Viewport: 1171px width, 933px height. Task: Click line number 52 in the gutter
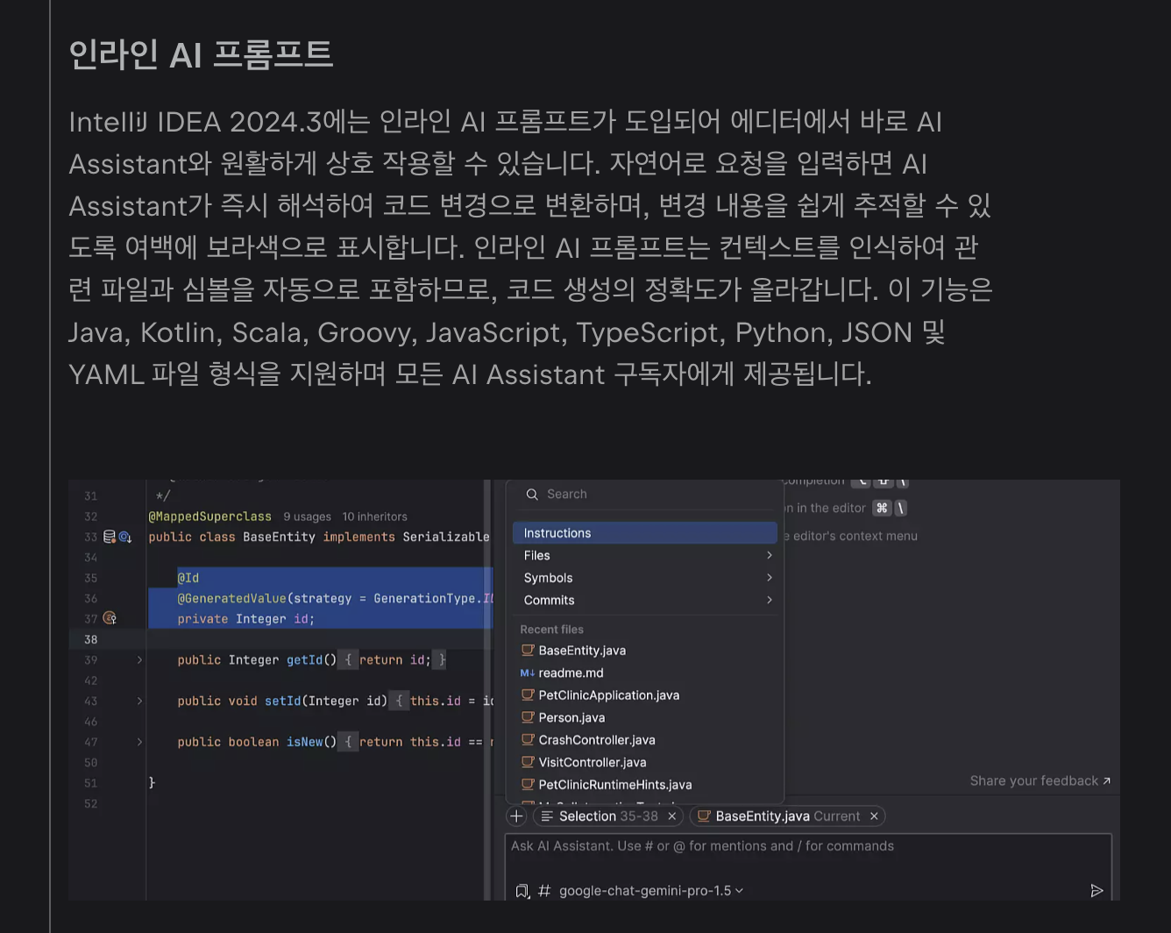[91, 804]
